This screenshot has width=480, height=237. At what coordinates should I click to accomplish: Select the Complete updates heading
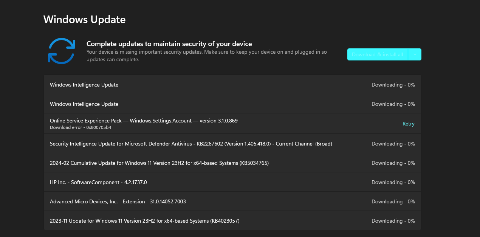(169, 43)
